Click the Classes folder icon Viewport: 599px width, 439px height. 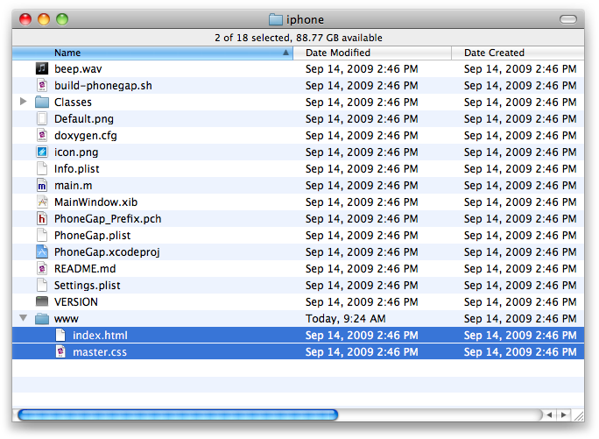(41, 102)
